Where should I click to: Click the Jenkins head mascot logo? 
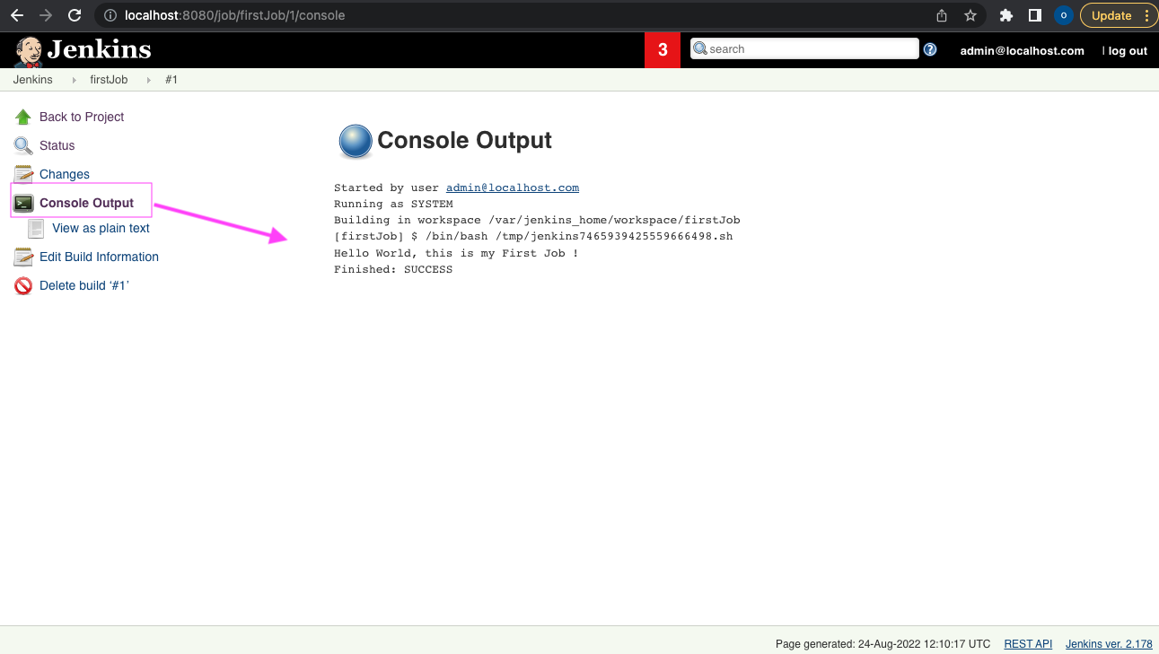(27, 49)
